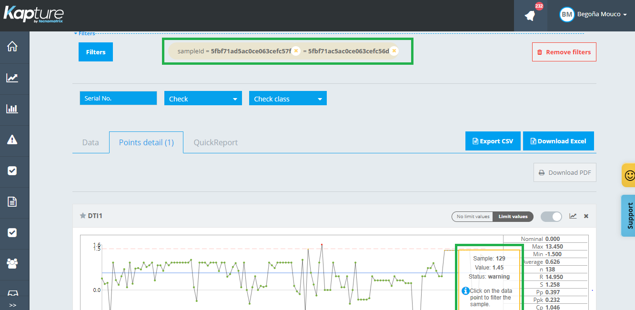The image size is (635, 310).
Task: Click the info icon in the sample tooltip
Action: 465,290
